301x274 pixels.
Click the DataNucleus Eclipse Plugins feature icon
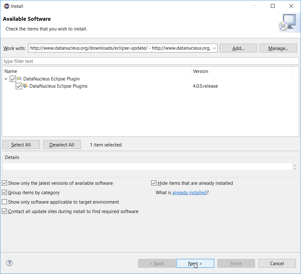[25, 86]
